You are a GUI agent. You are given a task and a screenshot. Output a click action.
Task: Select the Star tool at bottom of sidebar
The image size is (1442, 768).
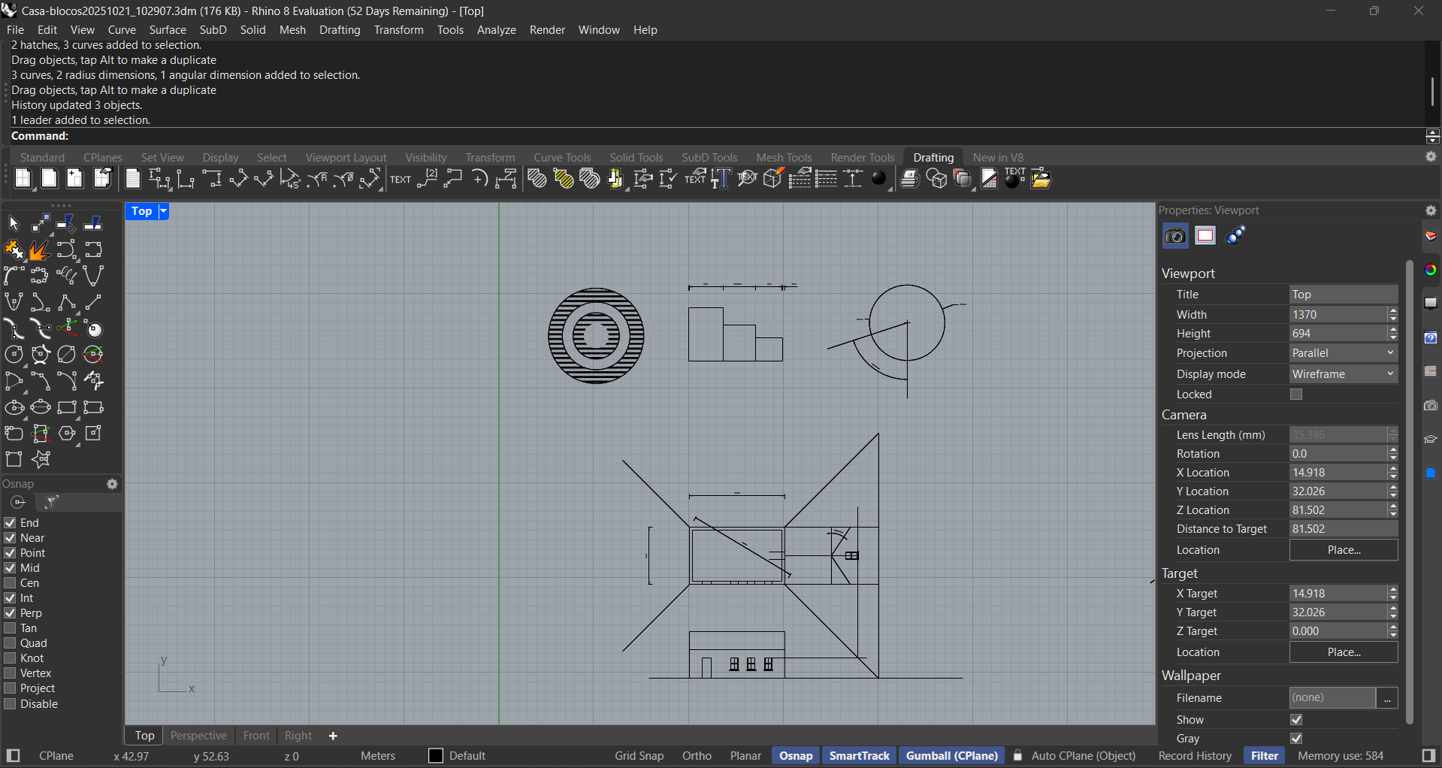click(41, 459)
